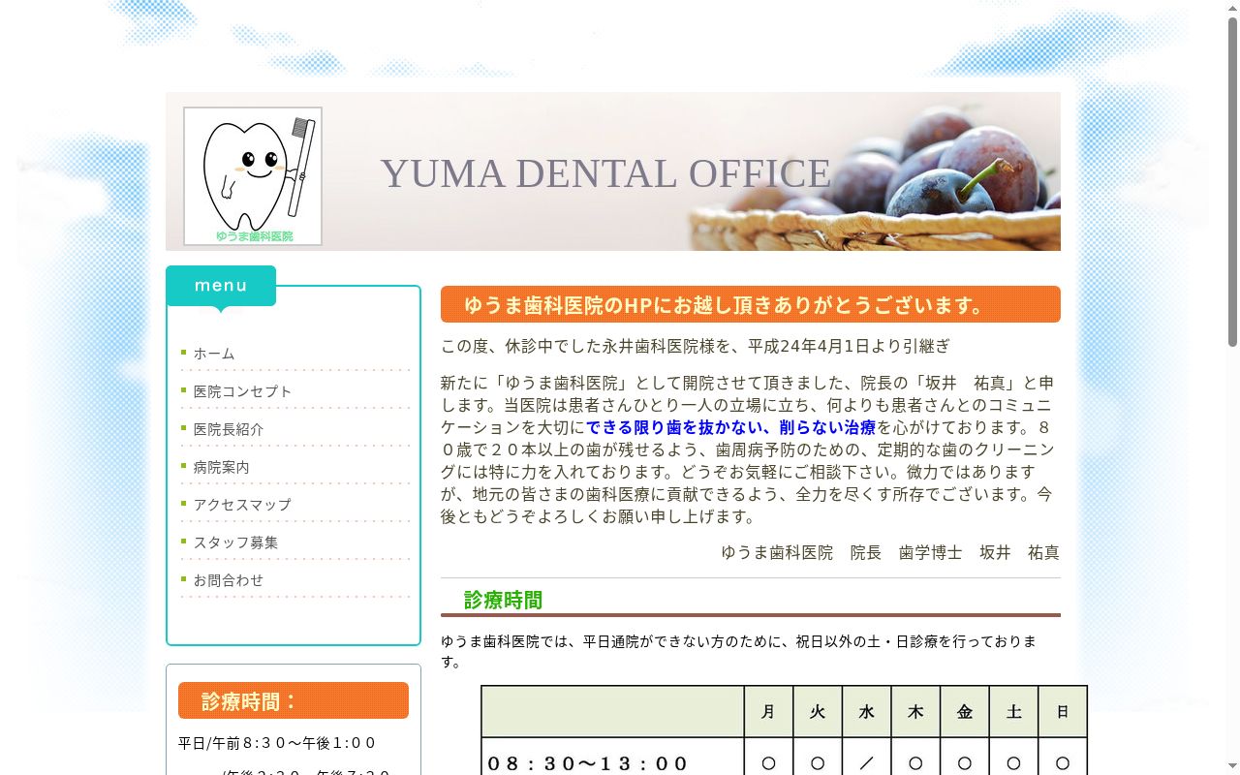Click the slash mark under 水
The image size is (1240, 775).
867,763
